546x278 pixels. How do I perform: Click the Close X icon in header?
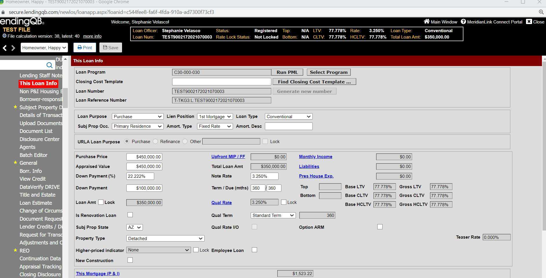[x=529, y=22]
